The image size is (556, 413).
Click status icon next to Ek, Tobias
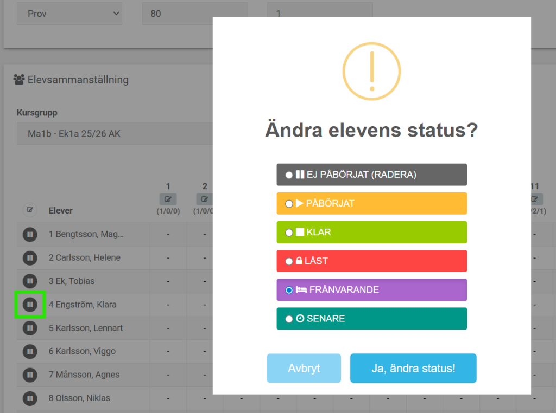tap(30, 281)
